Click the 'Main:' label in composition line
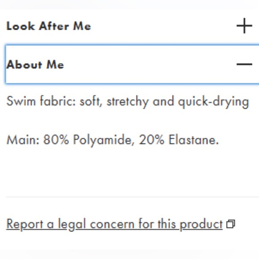Screen dimensions: 259x259 [x=23, y=140]
